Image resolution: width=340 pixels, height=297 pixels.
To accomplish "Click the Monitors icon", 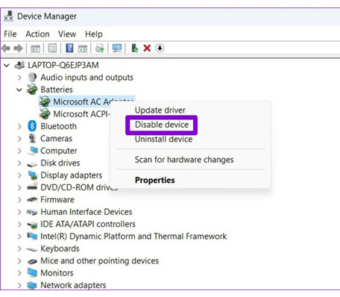I will point(32,273).
